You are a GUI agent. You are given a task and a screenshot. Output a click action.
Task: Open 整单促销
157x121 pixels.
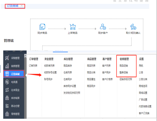tap(124, 72)
